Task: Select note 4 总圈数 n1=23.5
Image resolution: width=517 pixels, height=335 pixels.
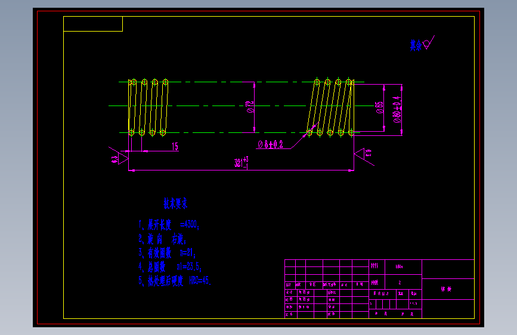Action: point(170,266)
